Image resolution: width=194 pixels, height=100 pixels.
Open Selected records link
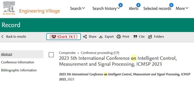[x=157, y=8]
